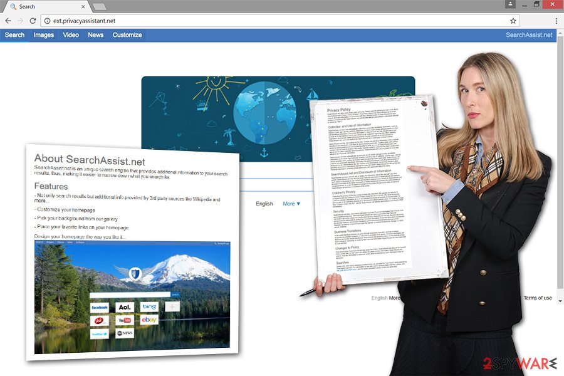This screenshot has height=376, width=564.
Task: Click the ebay tile in the preview
Action: click(x=149, y=320)
